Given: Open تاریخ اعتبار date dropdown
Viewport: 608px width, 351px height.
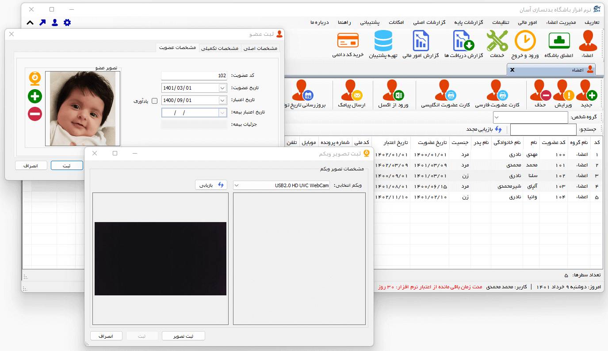Looking at the screenshot, I should 222,100.
